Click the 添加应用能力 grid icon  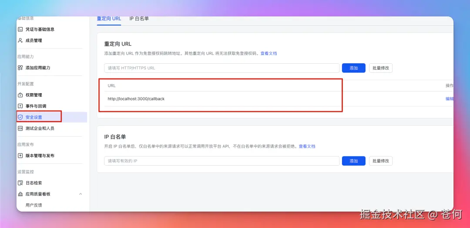20,68
